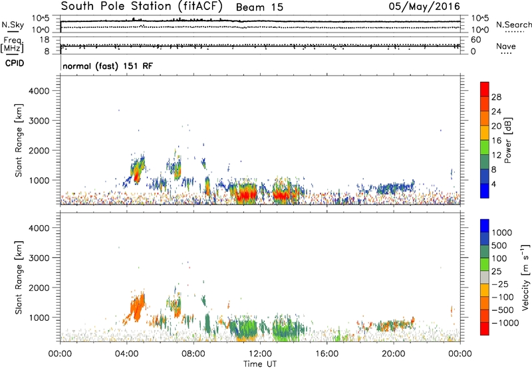This screenshot has width=532, height=368.
Task: Click "Slant Range [km]" label of velocity panel
Action: 19,278
